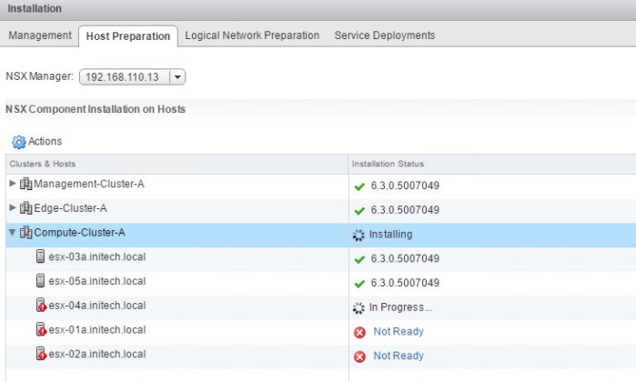Click the green checkmark for Management-Cluster-A

coord(359,186)
